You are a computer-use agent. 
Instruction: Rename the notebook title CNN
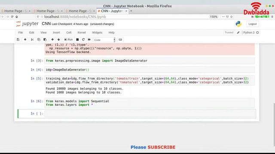point(46,24)
